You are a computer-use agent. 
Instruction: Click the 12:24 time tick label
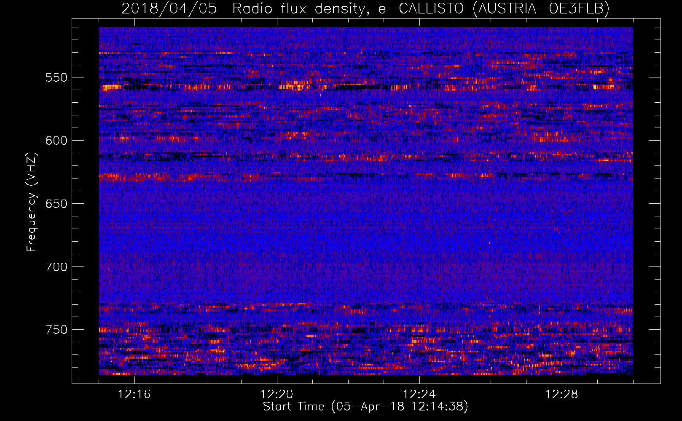(x=419, y=394)
